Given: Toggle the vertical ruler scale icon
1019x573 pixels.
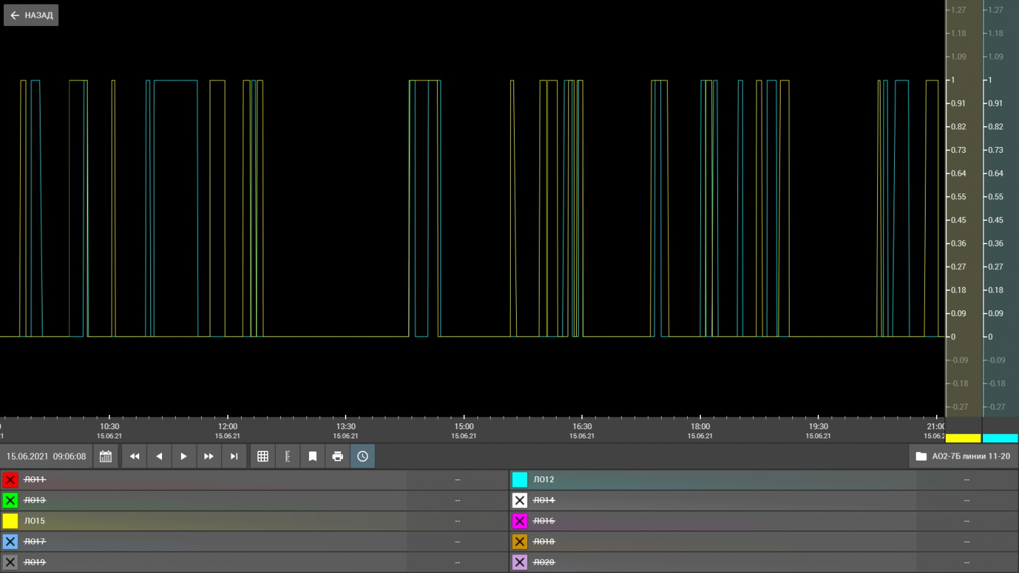Looking at the screenshot, I should click(287, 456).
